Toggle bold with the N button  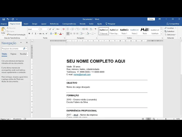pos(29,34)
